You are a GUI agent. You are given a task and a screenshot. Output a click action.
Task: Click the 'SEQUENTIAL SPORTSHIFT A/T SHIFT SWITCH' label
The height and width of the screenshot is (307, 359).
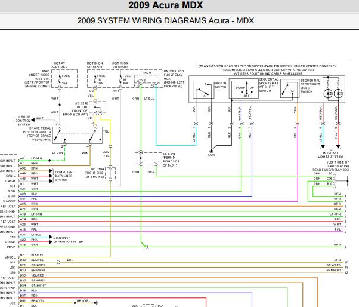pyautogui.click(x=269, y=85)
